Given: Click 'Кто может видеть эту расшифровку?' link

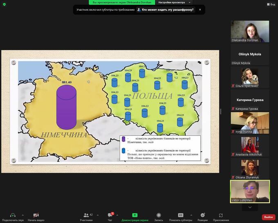Looking at the screenshot, I should [165, 9].
